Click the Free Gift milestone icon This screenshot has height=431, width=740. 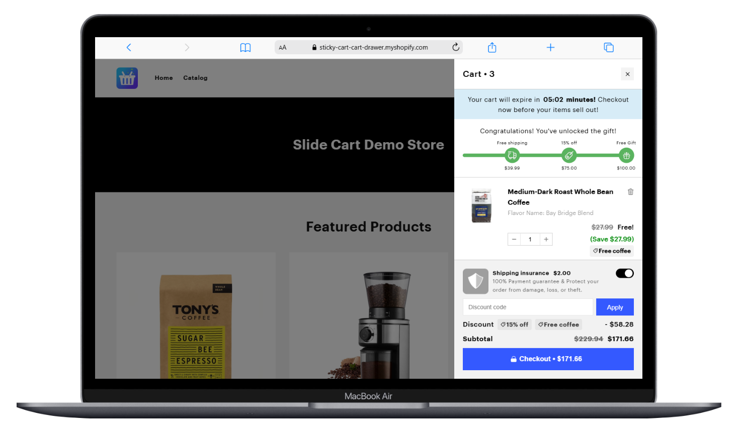pos(626,156)
